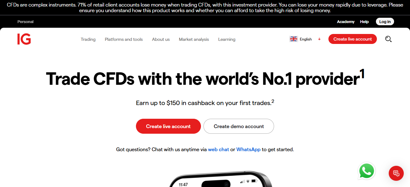
Task: Open the search magnifier icon
Action: [388, 39]
